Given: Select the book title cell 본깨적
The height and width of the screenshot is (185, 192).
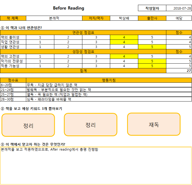Looking at the screenshot, I should pyautogui.click(x=54, y=18).
